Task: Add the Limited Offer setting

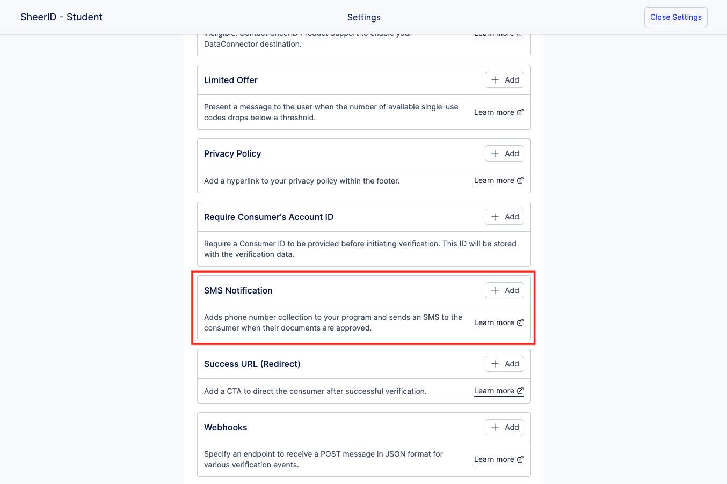Action: 504,80
